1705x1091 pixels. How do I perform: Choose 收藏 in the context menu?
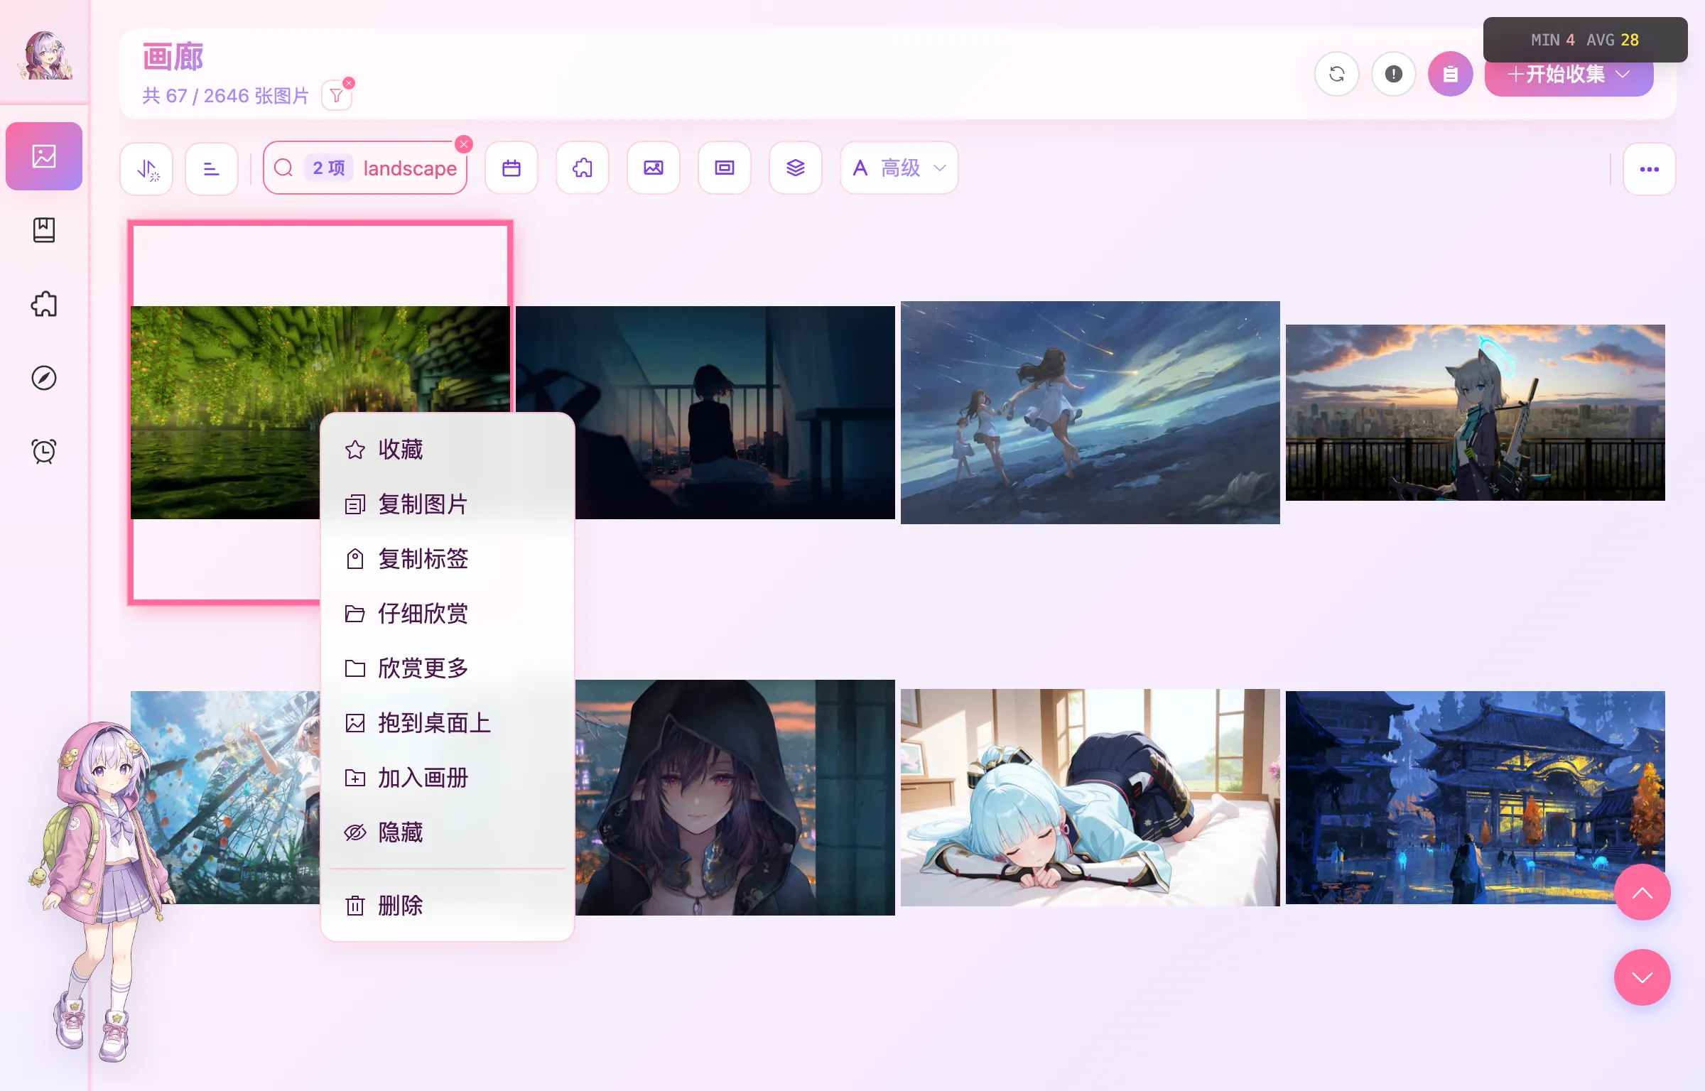448,450
